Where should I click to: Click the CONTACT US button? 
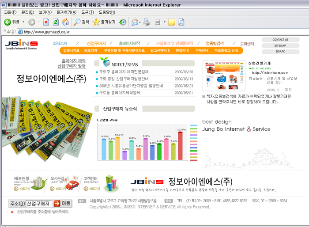(280, 40)
